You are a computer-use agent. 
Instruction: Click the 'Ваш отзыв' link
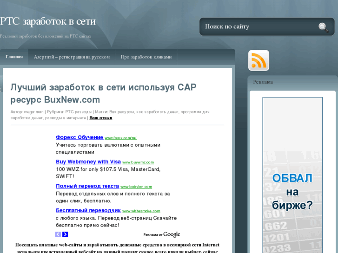(101, 118)
